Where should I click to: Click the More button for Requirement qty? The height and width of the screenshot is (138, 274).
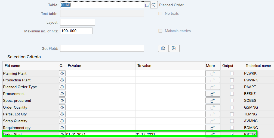[213, 128]
